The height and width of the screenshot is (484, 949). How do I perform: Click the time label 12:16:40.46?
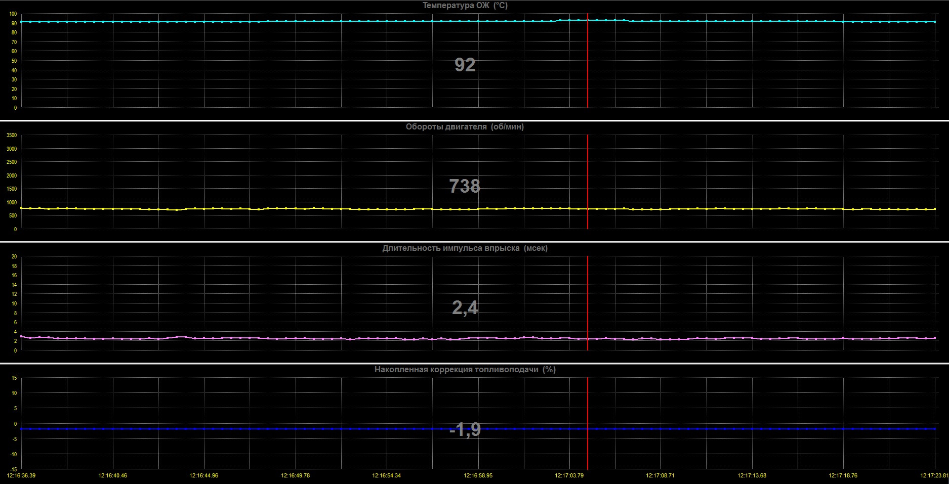(113, 476)
